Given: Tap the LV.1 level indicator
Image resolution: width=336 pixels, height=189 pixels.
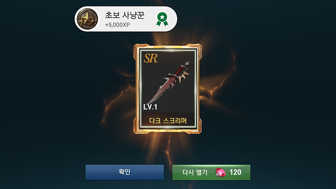Looking at the screenshot, I should tap(150, 107).
